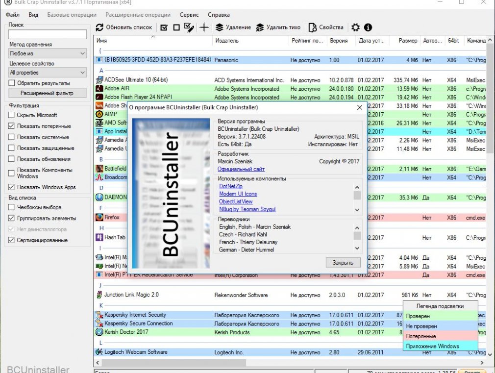Select the DAEMON Tools app icon

99,198
